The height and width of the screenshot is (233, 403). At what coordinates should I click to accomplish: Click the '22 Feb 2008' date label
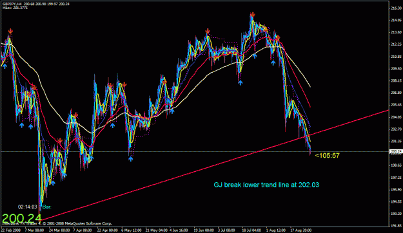click(10, 230)
